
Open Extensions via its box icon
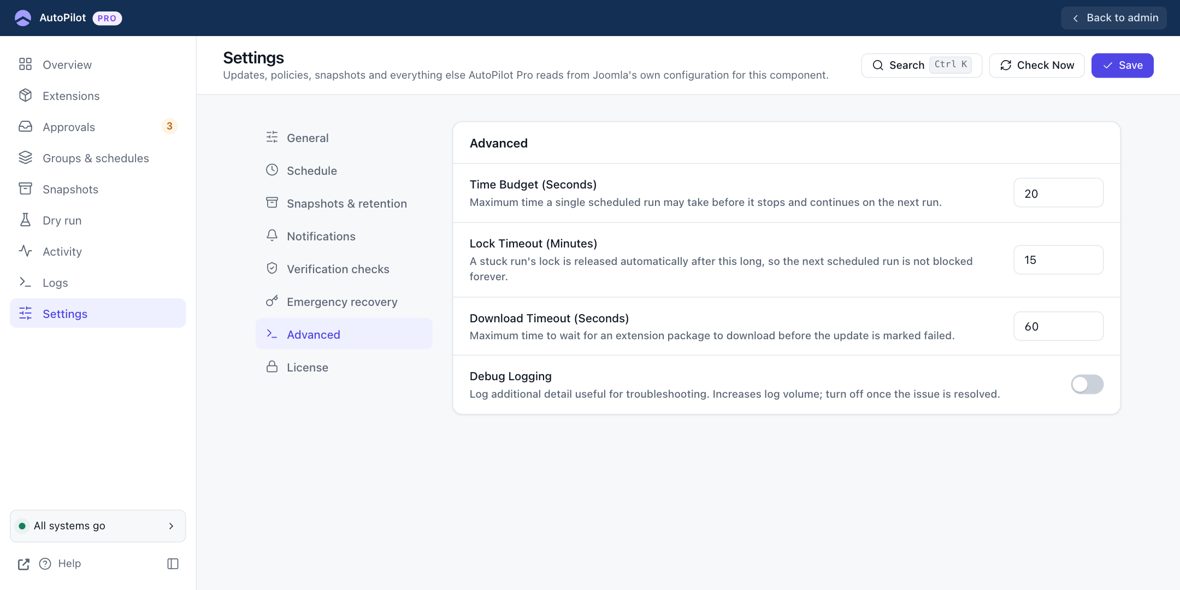pyautogui.click(x=25, y=96)
